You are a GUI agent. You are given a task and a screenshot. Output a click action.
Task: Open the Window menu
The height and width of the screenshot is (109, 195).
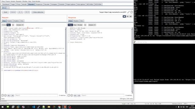pyautogui.click(x=25, y=1)
